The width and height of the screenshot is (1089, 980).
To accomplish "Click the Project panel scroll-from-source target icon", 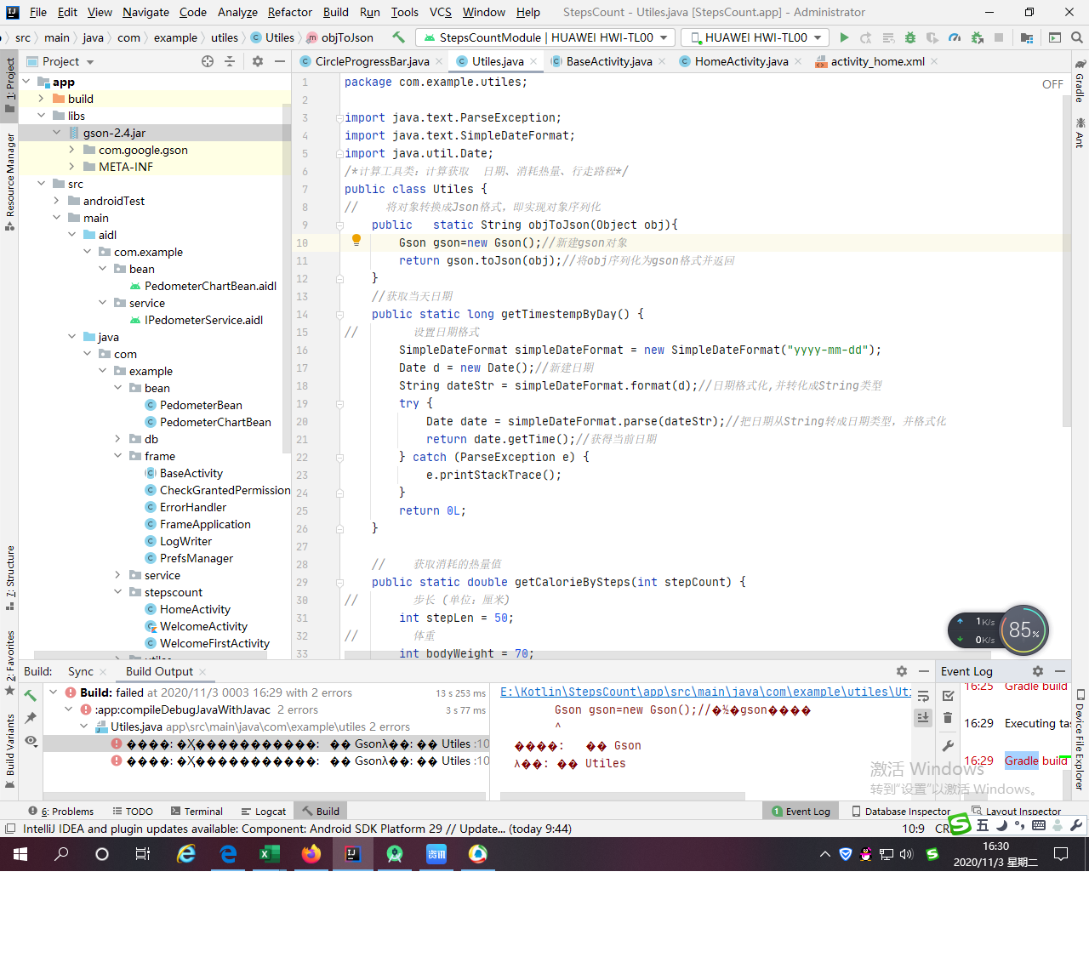I will click(x=208, y=61).
